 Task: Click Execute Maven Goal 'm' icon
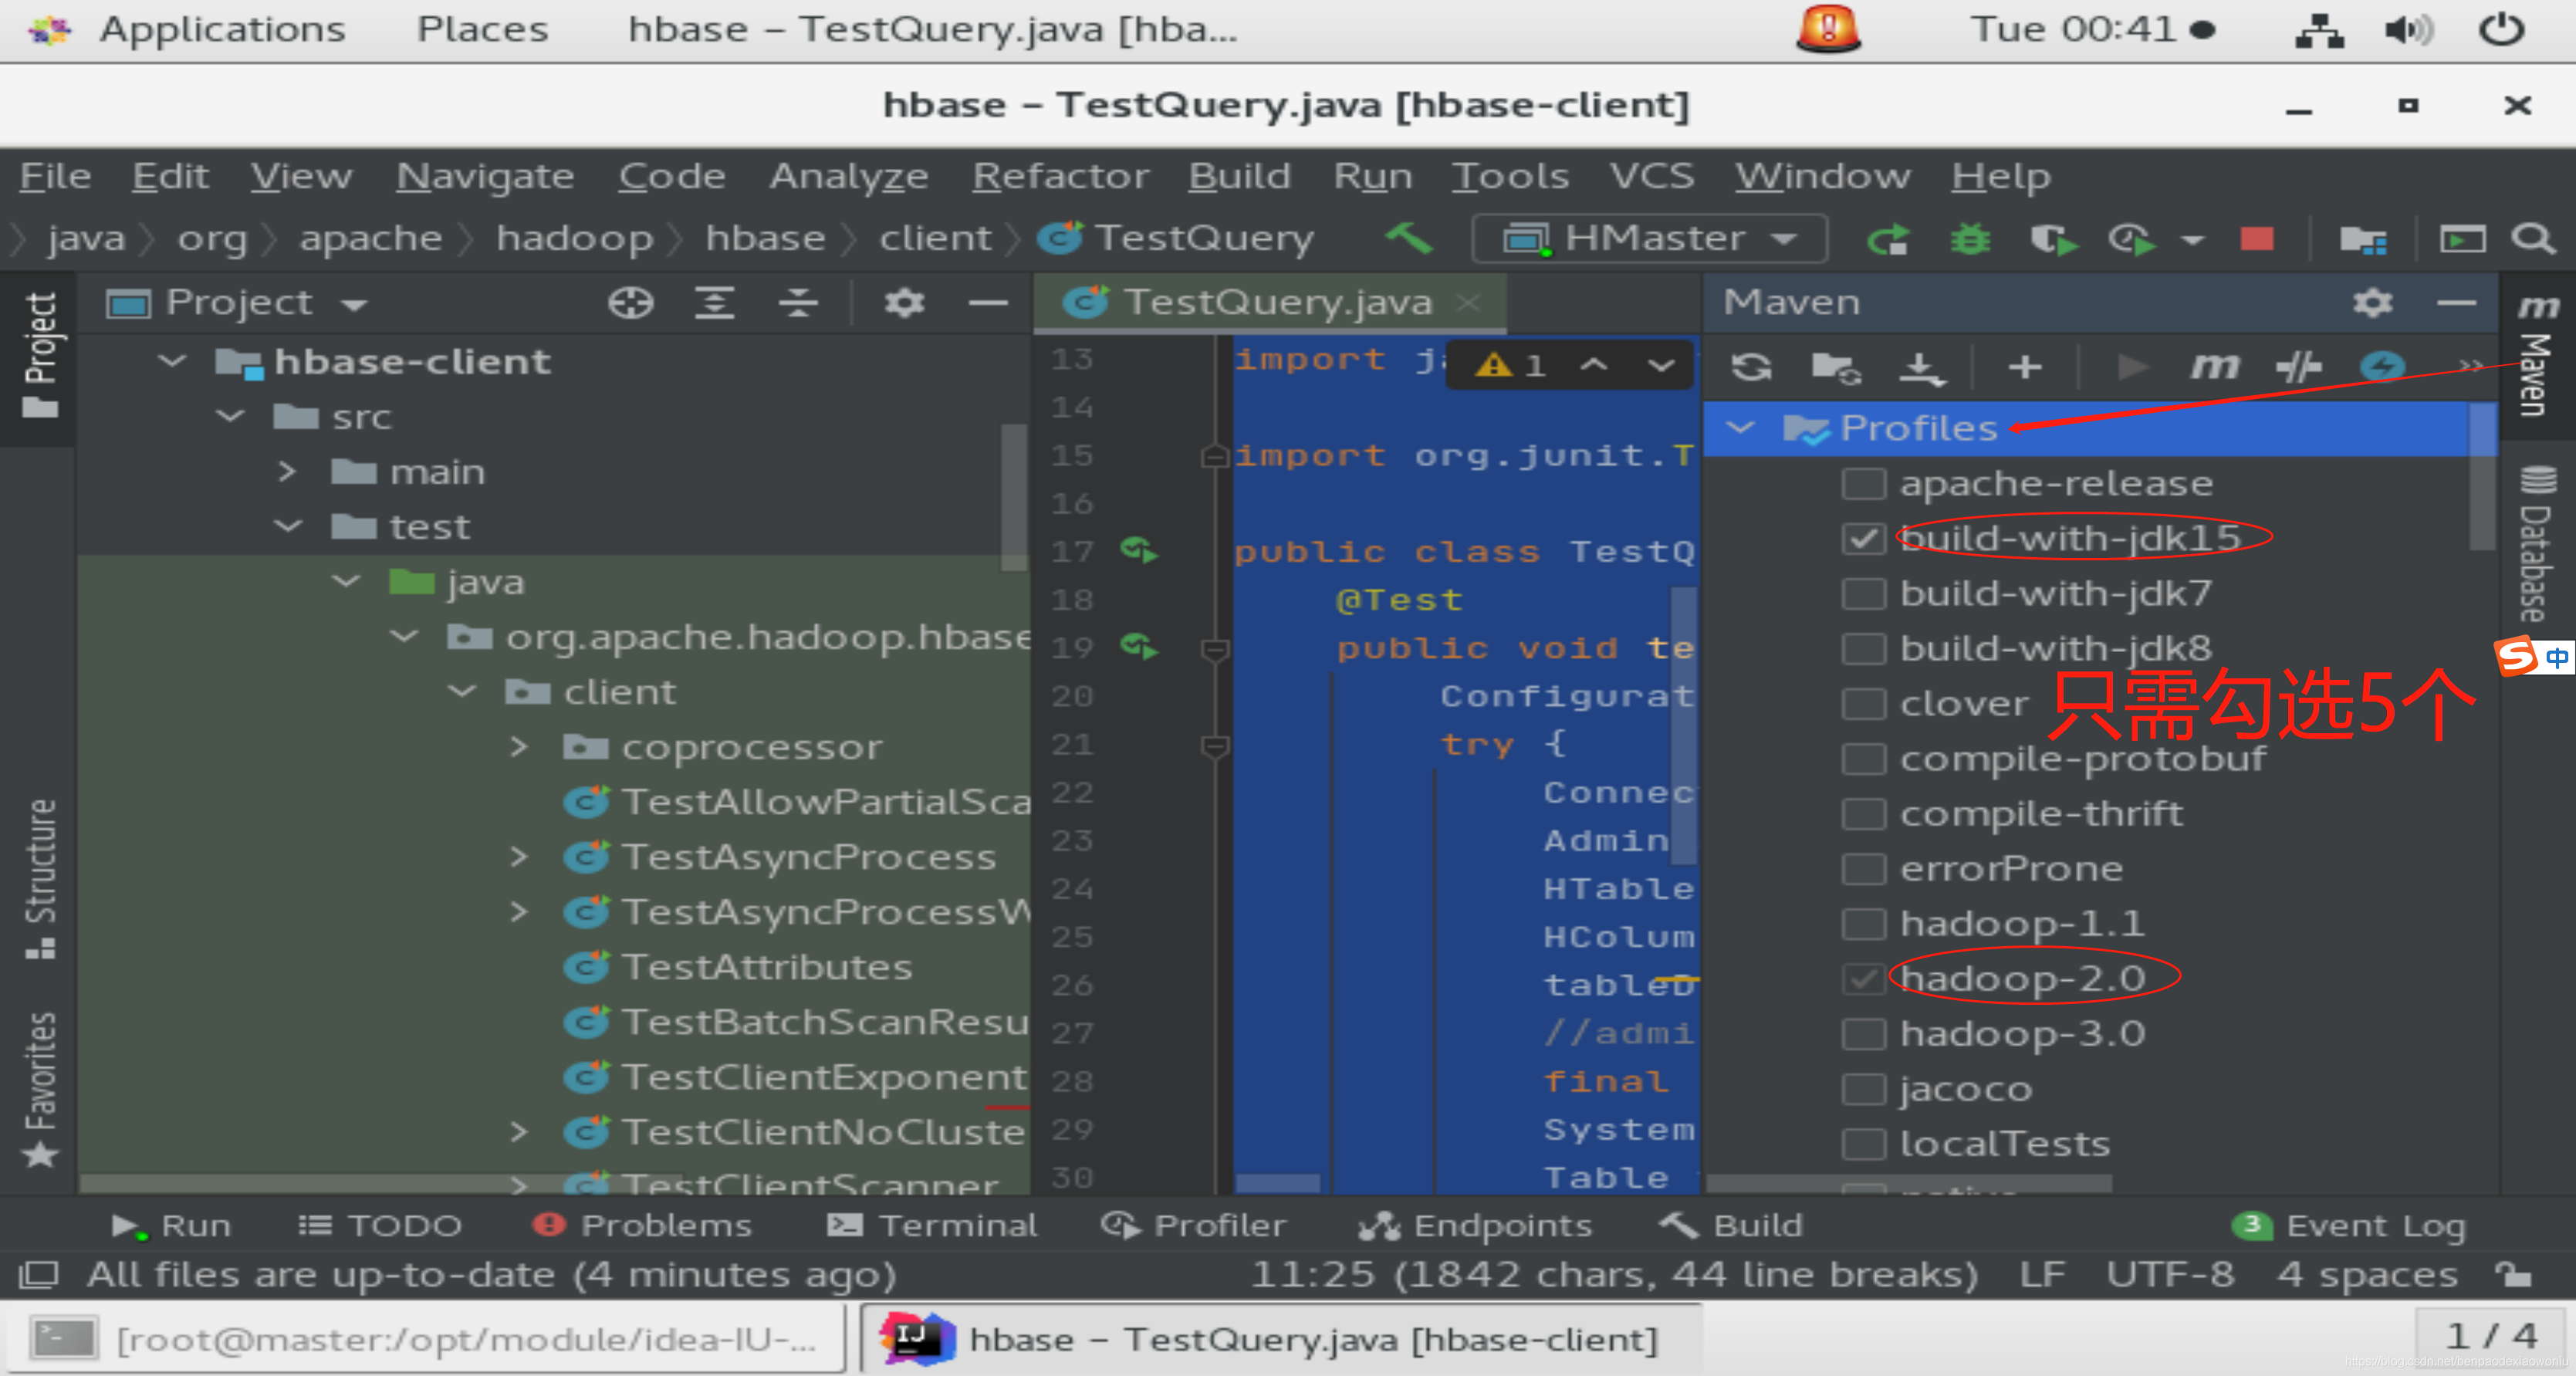coord(2215,367)
